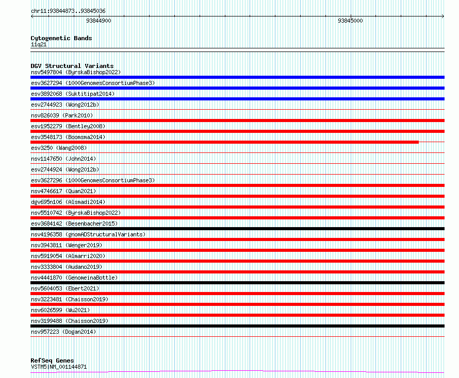
Task: Click the red bar under nsv3333804
Action: 237,272
